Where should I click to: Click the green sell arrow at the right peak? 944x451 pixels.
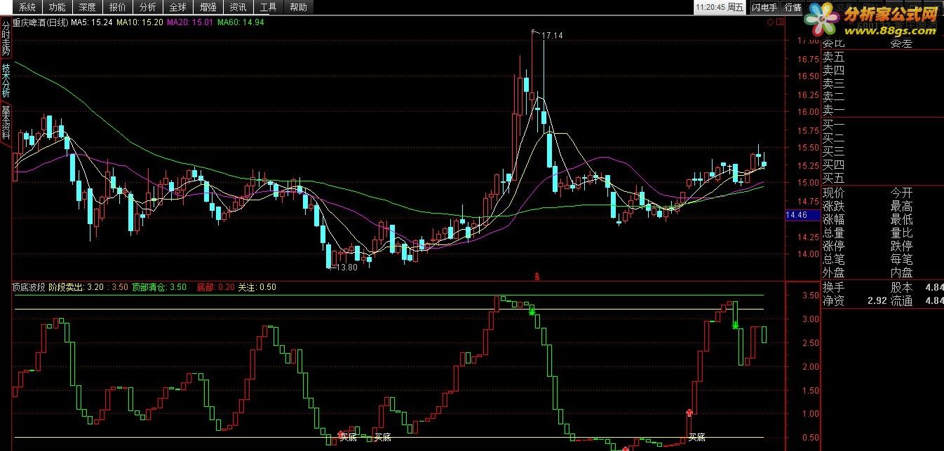[x=735, y=324]
